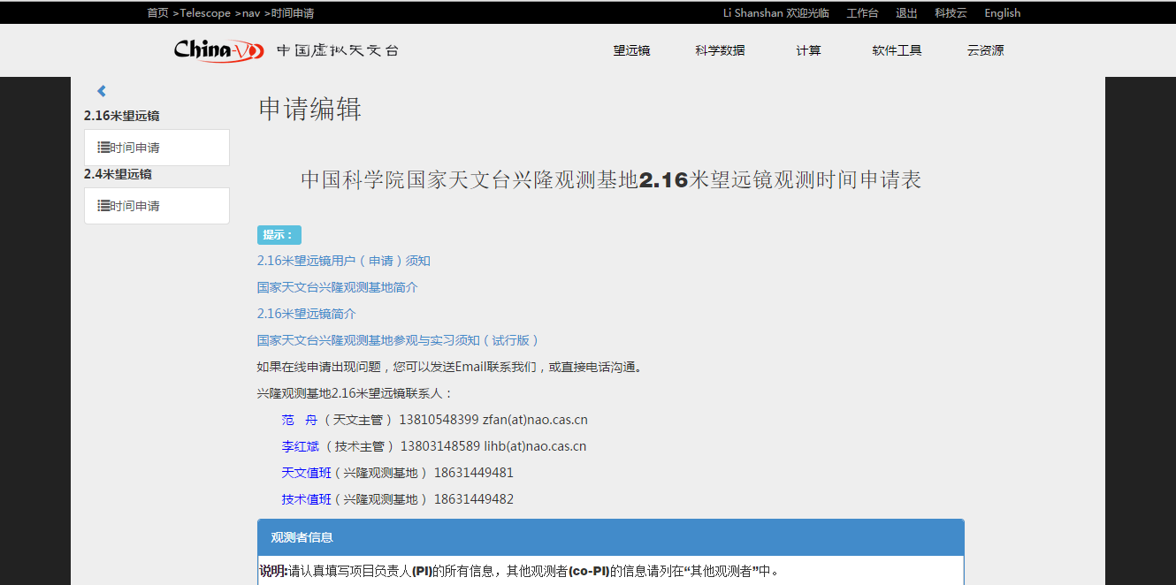This screenshot has height=585, width=1176.
Task: Open 2.16米望远镜用户（申请）须知 link
Action: [x=343, y=261]
